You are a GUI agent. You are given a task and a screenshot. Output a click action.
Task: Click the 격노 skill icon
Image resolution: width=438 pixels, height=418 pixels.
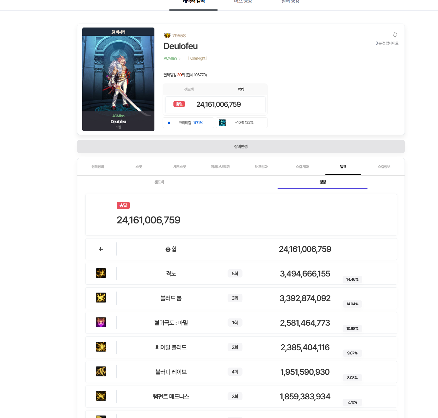pyautogui.click(x=101, y=273)
